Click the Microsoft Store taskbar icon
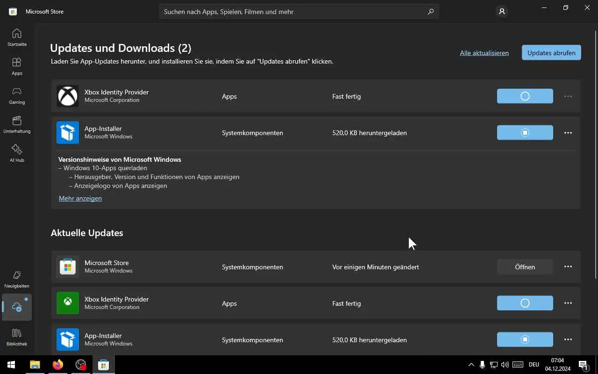598x374 pixels. (104, 365)
